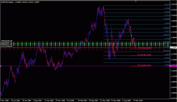
Task: Click the 0.97270 price axis value
Action: click(x=174, y=98)
